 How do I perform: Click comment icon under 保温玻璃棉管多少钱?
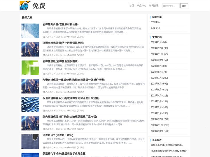[78, 110]
